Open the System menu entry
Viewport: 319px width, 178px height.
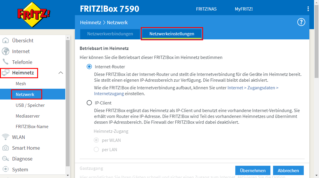[x=20, y=170]
